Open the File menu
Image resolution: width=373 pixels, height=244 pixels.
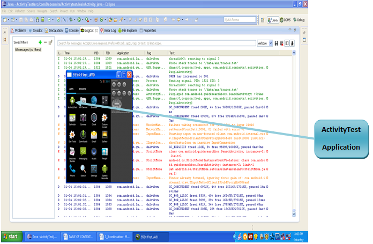coord(4,11)
